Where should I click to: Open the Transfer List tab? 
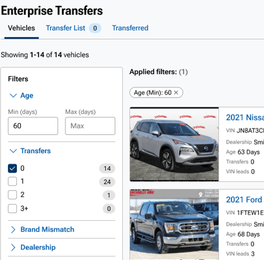click(65, 28)
